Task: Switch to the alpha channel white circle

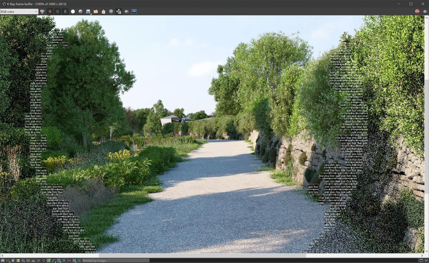Action: pos(73,11)
